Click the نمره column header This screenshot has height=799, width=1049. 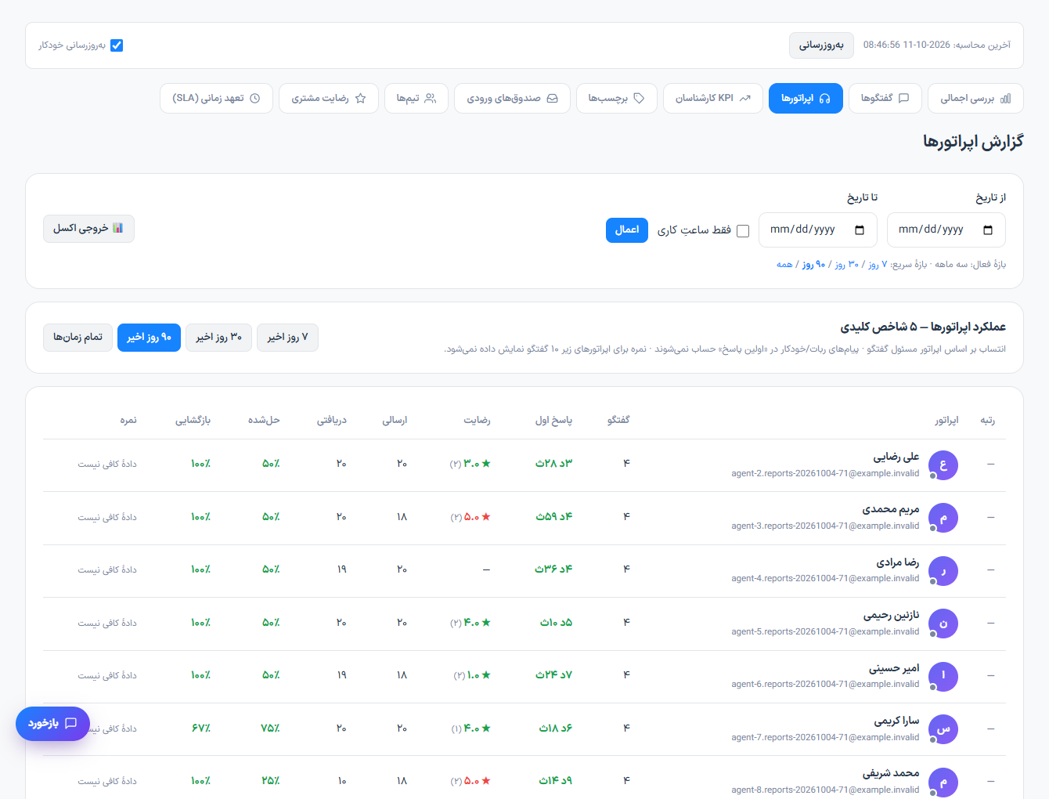[x=128, y=421]
